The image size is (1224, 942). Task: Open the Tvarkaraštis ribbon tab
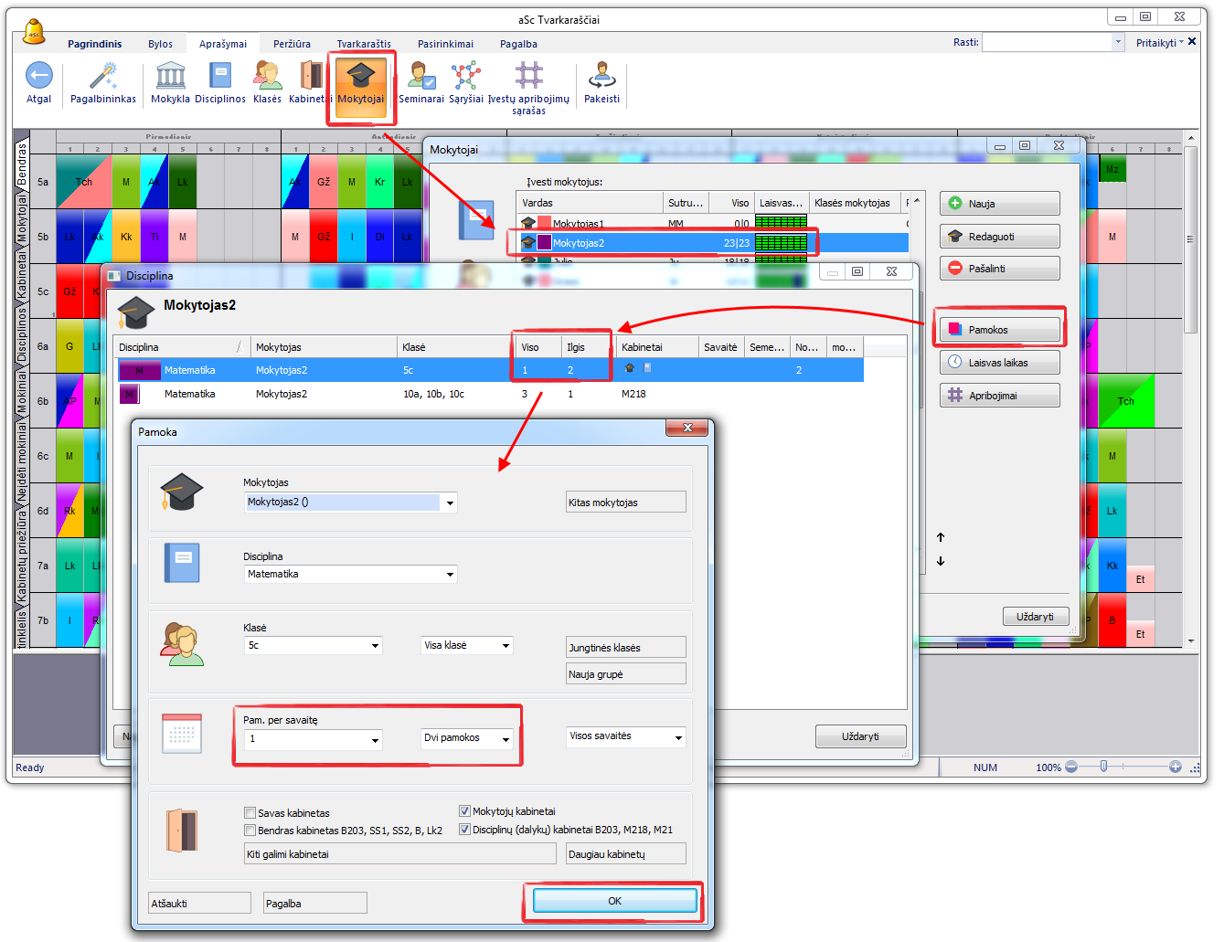click(x=364, y=44)
